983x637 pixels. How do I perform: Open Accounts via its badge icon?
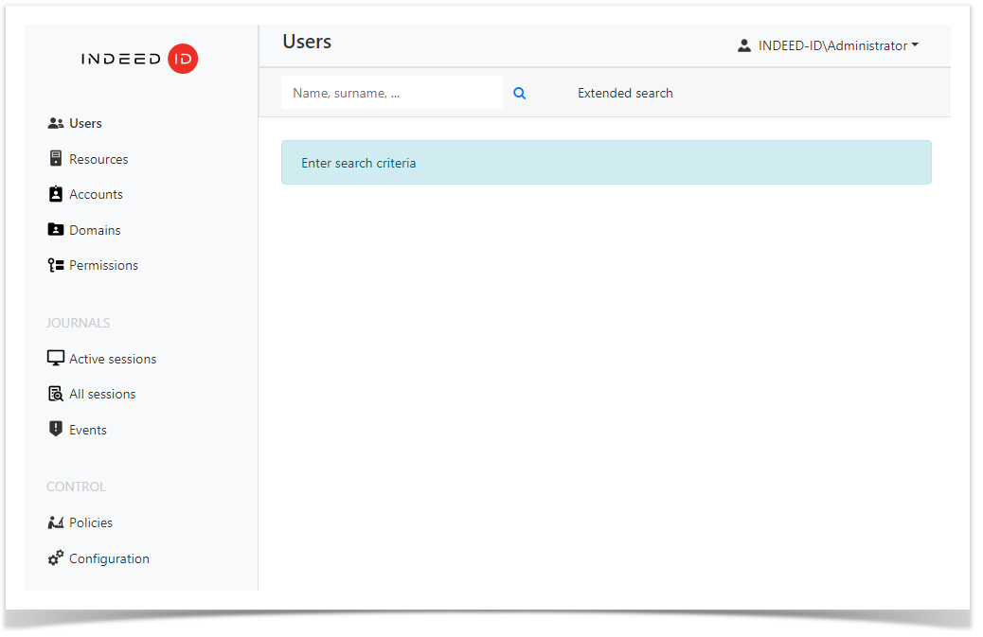(54, 194)
